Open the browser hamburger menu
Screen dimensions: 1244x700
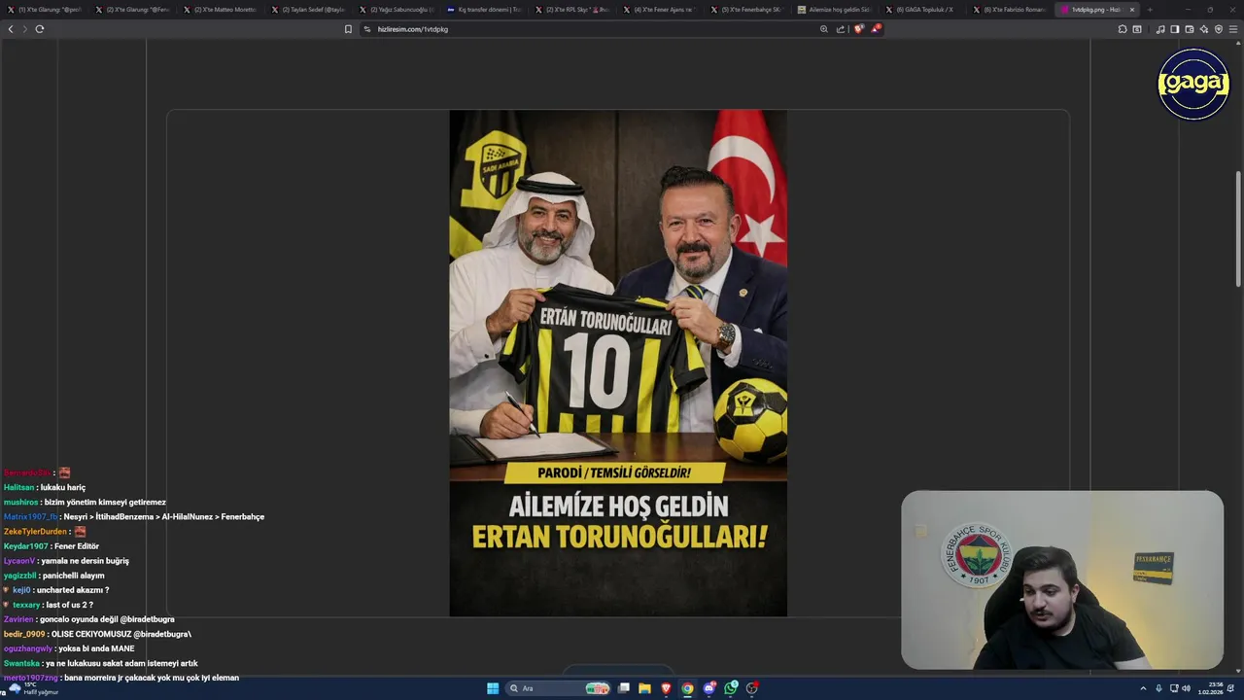point(1233,29)
